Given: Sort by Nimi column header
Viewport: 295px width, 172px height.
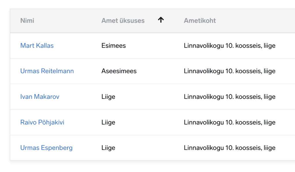Looking at the screenshot, I should coord(27,21).
